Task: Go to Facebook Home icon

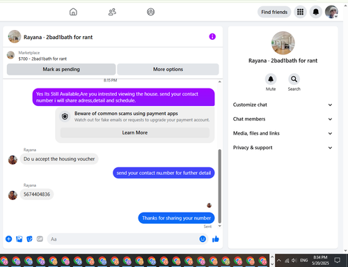Action: (x=73, y=12)
